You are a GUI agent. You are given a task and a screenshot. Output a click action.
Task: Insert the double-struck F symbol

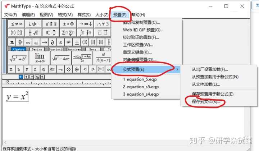pyautogui.click(x=27, y=69)
